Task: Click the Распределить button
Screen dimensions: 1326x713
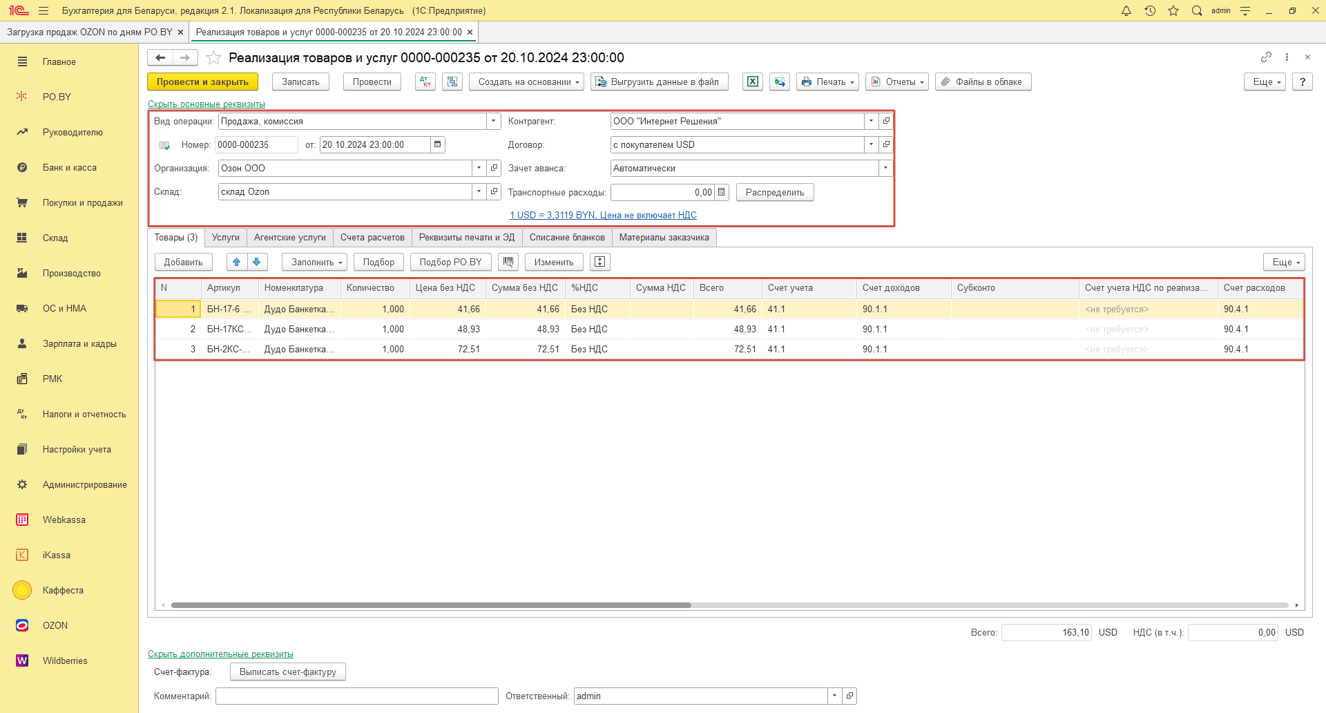Action: click(775, 193)
